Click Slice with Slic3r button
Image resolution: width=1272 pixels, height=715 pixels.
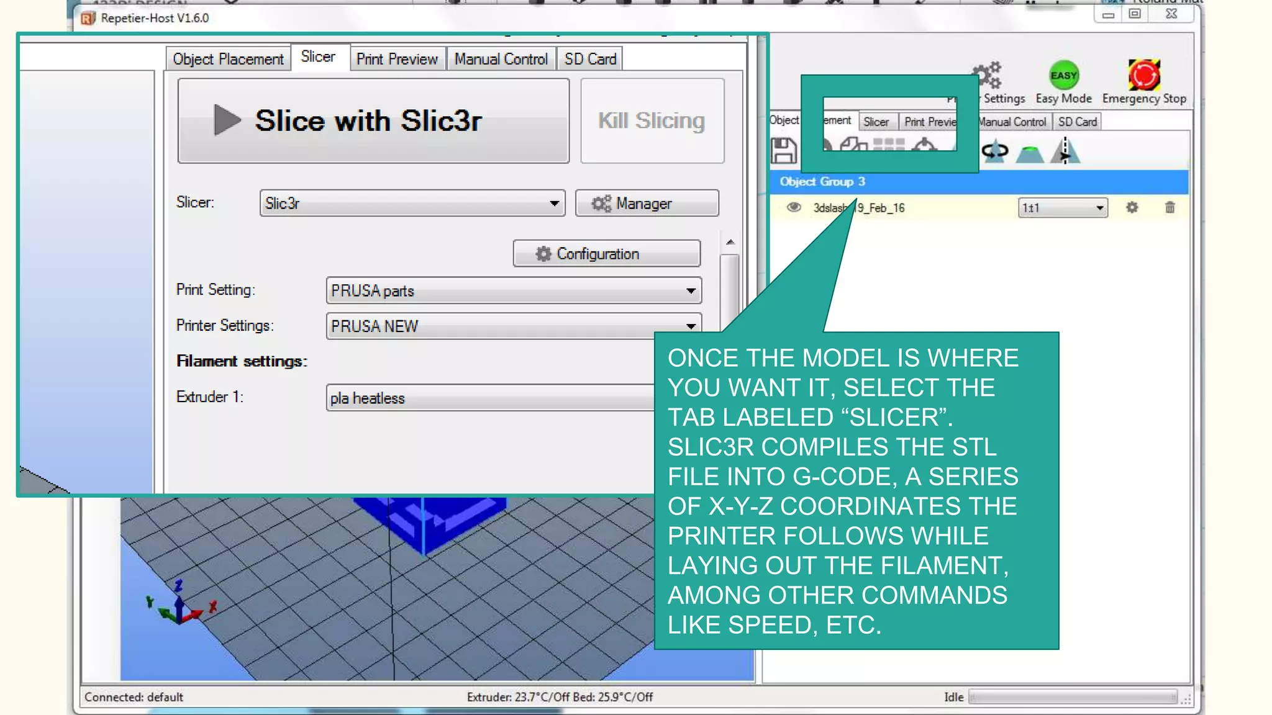(x=373, y=120)
